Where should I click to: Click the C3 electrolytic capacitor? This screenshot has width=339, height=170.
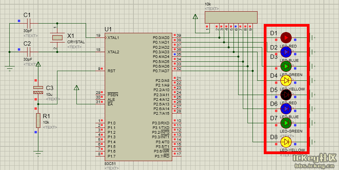[x=38, y=90]
